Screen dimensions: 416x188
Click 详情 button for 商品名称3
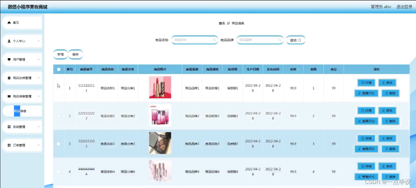pos(366,138)
